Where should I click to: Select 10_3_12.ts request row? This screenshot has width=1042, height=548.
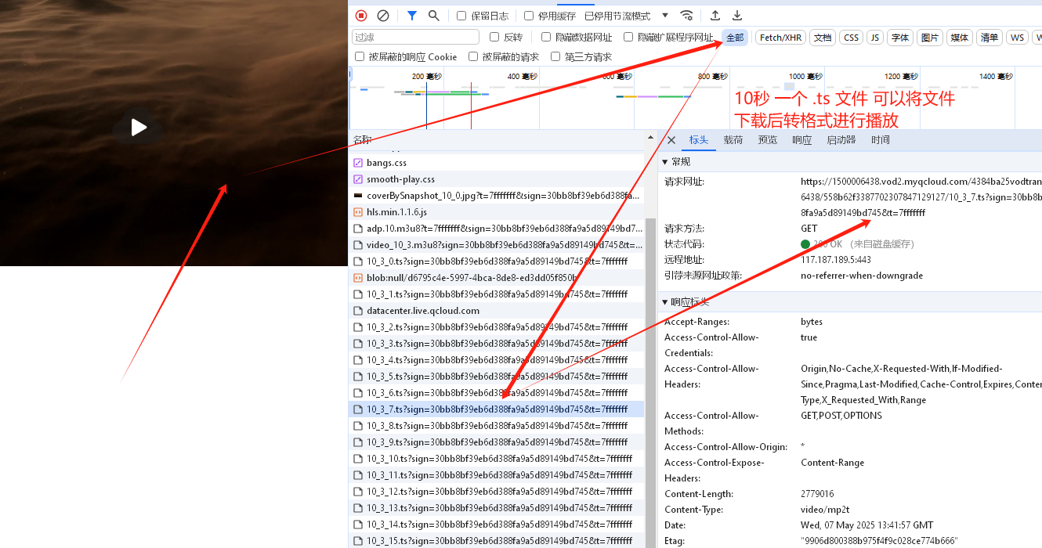tap(497, 492)
